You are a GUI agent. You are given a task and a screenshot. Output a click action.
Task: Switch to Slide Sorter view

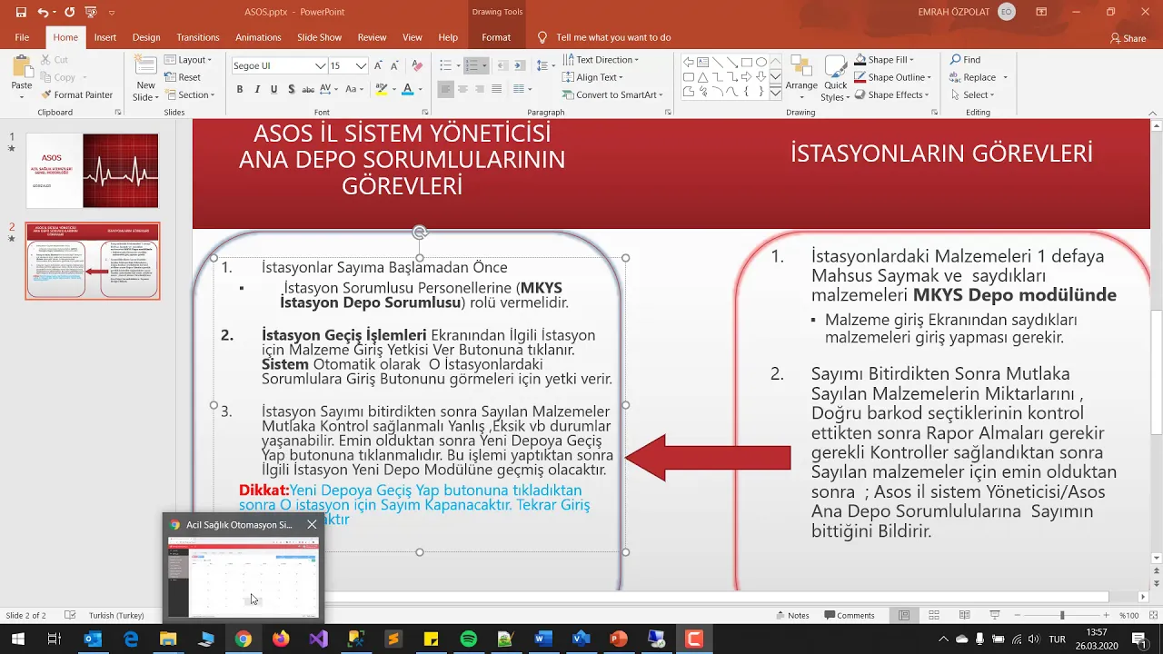tap(932, 615)
